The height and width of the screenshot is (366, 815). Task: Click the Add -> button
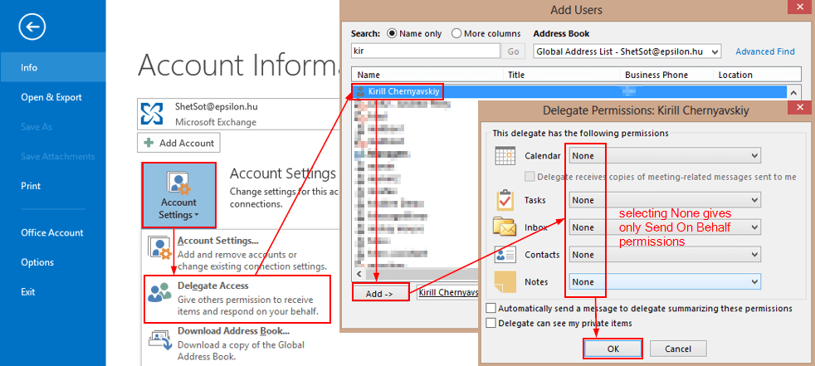pos(379,293)
